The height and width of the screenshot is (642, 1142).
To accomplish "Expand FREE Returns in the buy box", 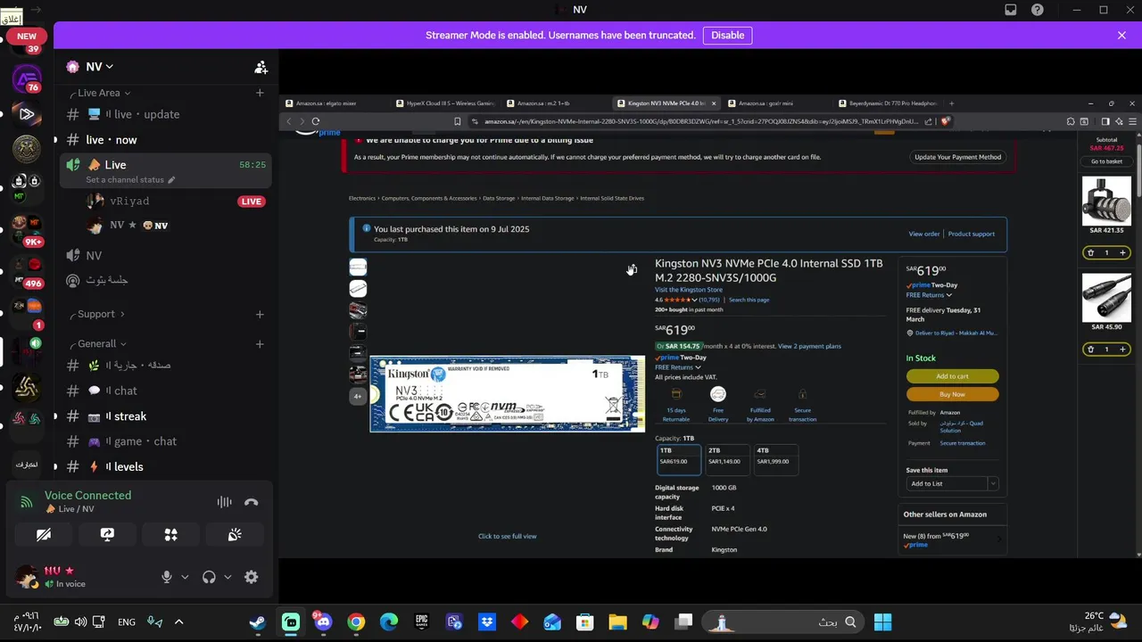I will tap(929, 295).
